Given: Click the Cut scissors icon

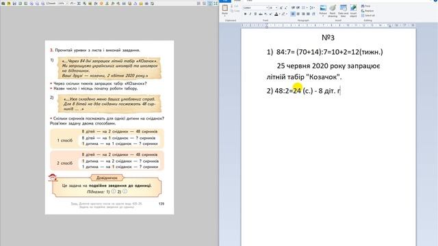Looking at the screenshot, I should coord(232,6).
